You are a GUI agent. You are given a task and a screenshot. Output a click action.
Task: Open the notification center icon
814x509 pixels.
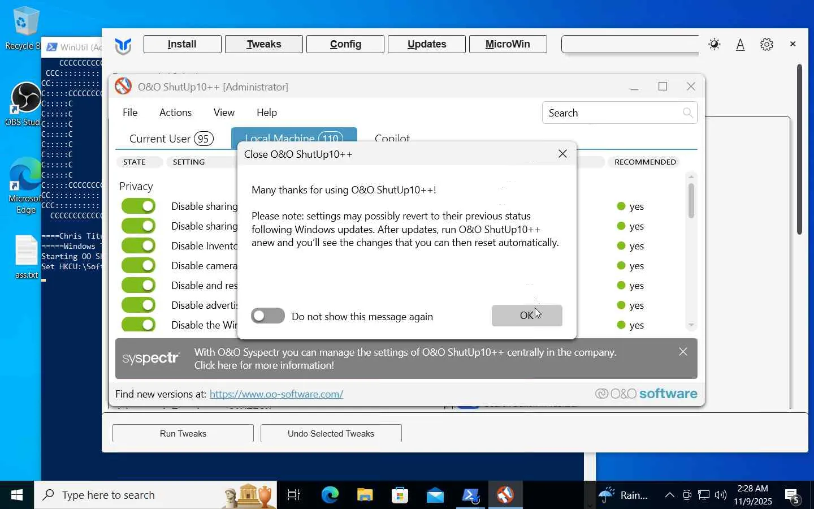tap(793, 496)
